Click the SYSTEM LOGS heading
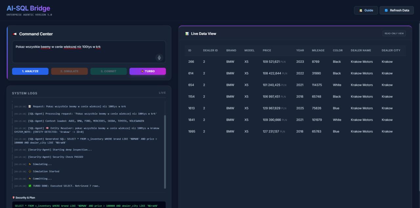This screenshot has width=420, height=208. coord(25,93)
